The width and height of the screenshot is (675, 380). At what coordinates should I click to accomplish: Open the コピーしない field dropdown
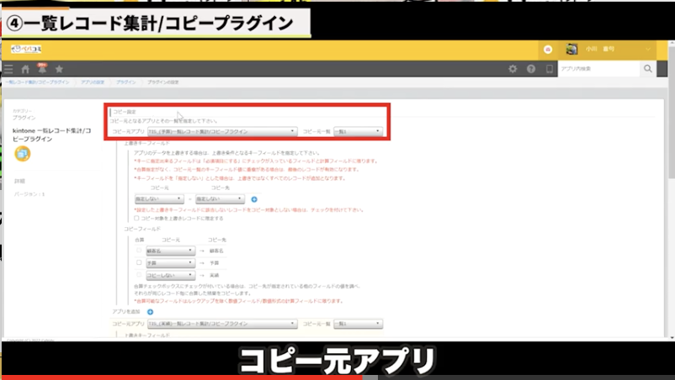(171, 275)
